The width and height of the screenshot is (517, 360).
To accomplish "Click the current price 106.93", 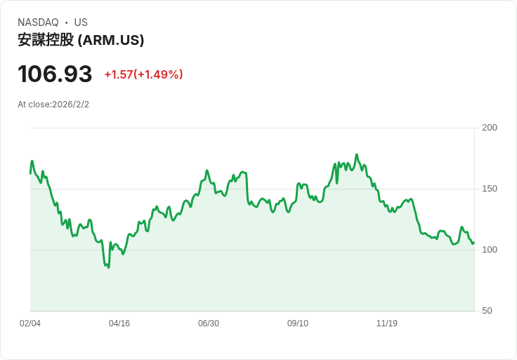I will (55, 74).
